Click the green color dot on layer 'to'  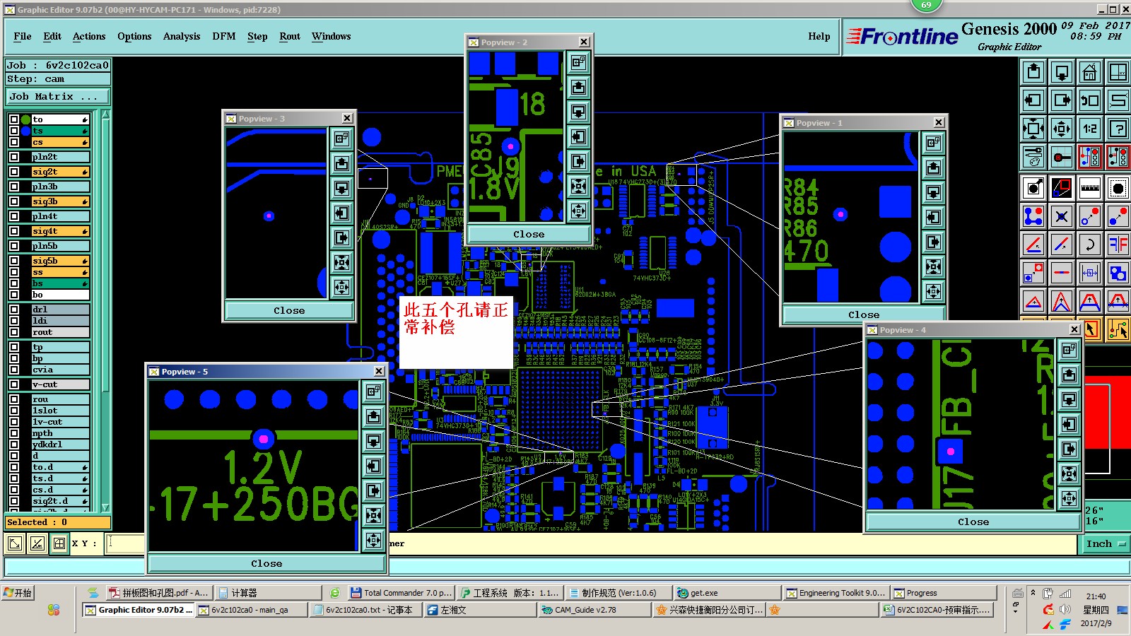(x=26, y=119)
